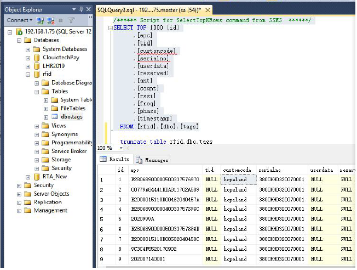Click the serialno column header
The height and width of the screenshot is (270, 357).
[282, 170]
